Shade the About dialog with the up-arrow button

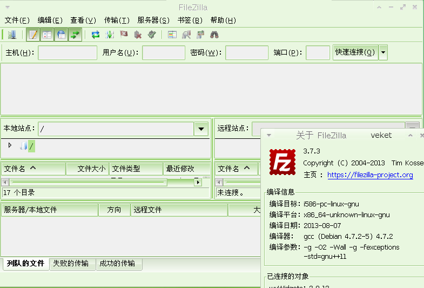pos(410,135)
